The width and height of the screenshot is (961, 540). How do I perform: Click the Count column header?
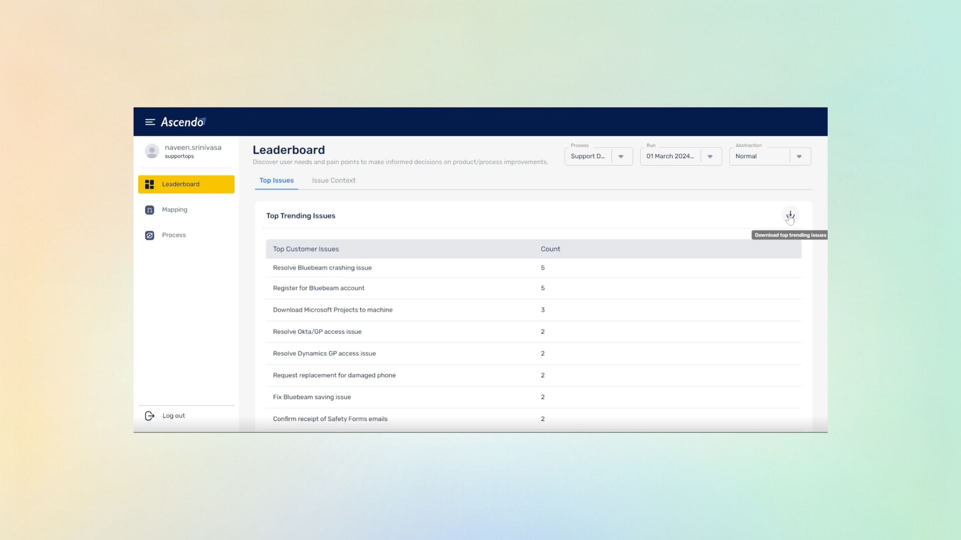[550, 249]
